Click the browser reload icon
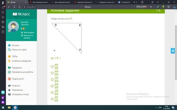This screenshot has height=110, width=177. tap(20, 7)
